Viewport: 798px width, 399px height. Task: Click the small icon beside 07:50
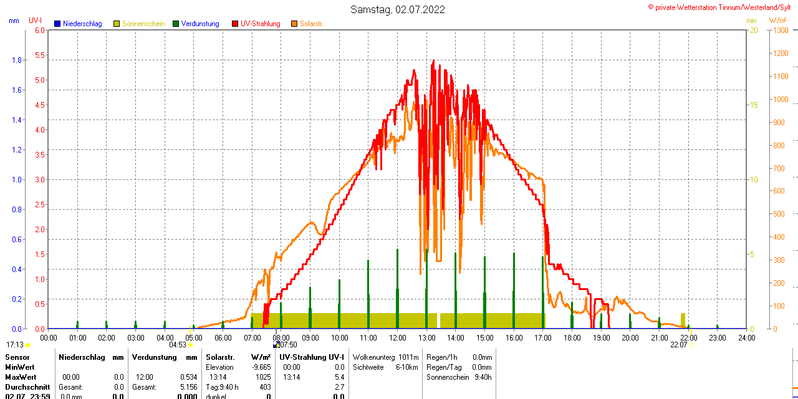[276, 344]
